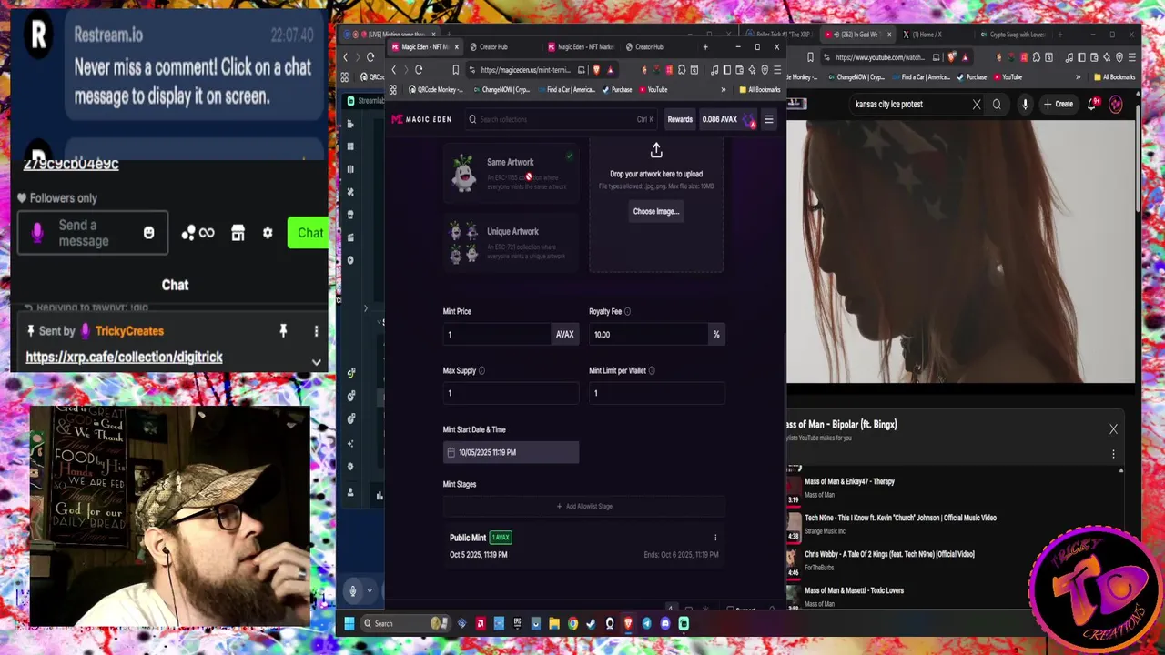
Task: Open the xrp.cafe digitrick collection link
Action: [x=124, y=357]
